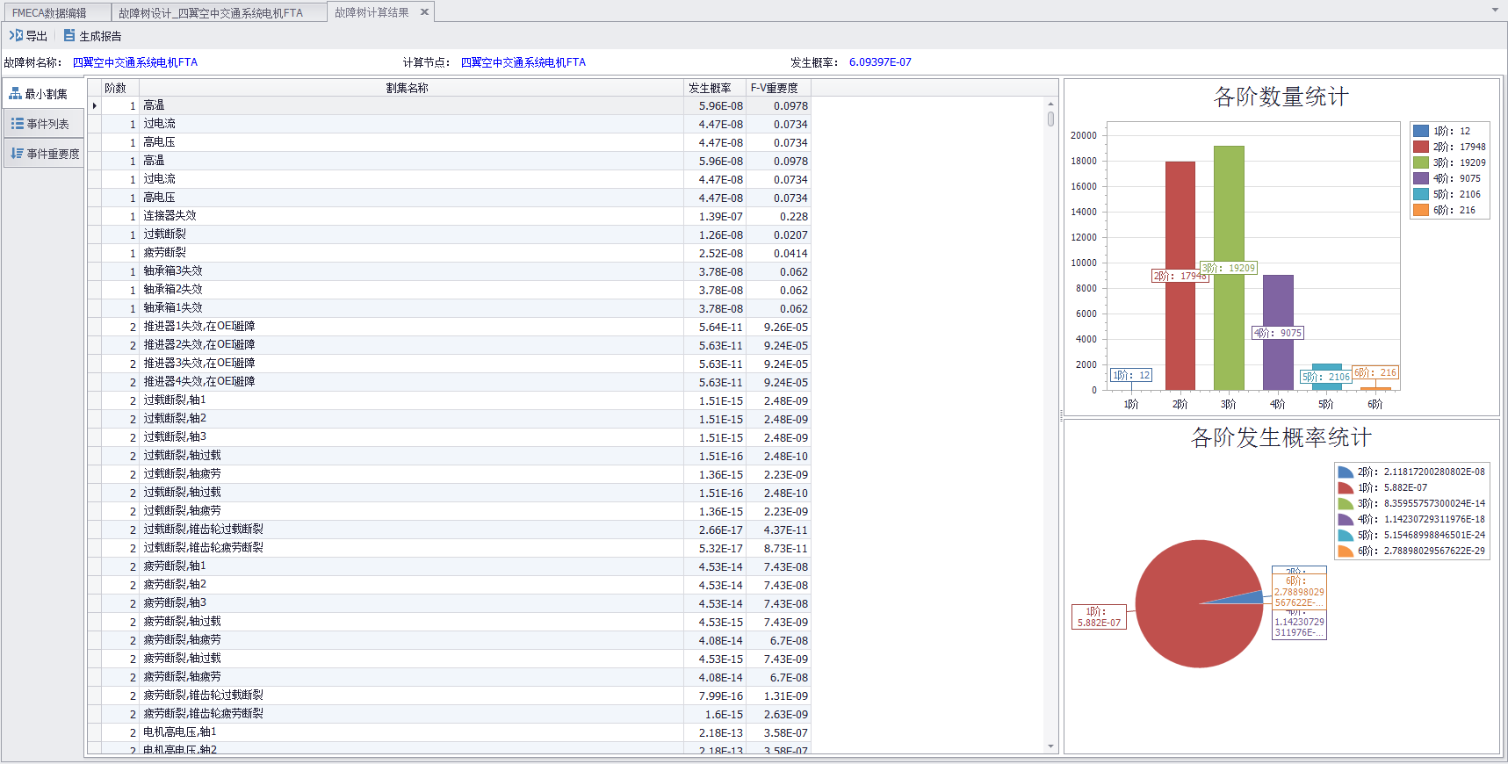Open the 事件列表 list icon
This screenshot has height=764, width=1508.
click(17, 124)
